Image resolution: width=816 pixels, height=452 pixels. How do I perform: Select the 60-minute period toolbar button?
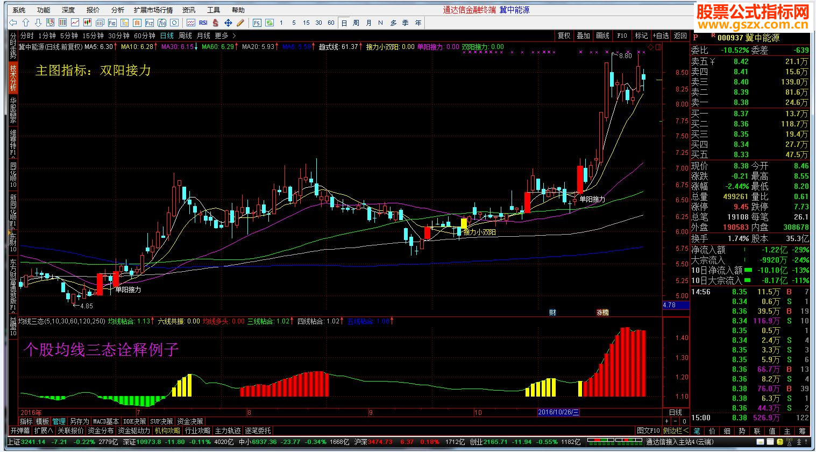[331, 23]
